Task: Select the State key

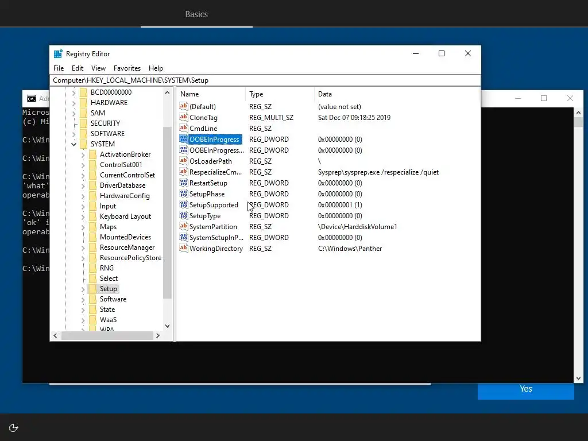Action: (107, 310)
